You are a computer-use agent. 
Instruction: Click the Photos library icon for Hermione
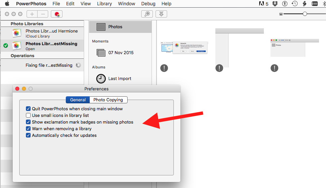[x=17, y=33]
